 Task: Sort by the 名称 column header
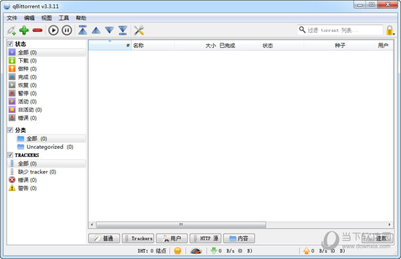[x=152, y=45]
